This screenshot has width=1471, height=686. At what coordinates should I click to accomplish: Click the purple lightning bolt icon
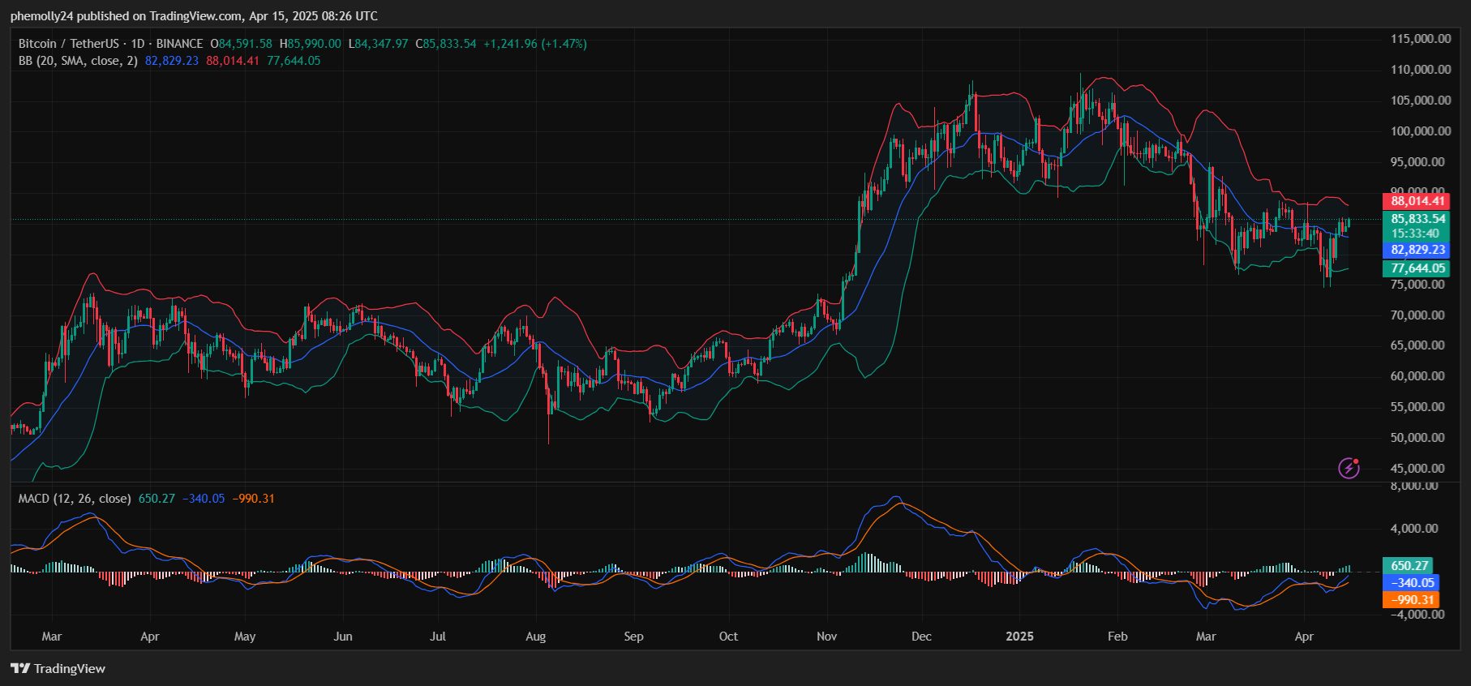tap(1349, 468)
